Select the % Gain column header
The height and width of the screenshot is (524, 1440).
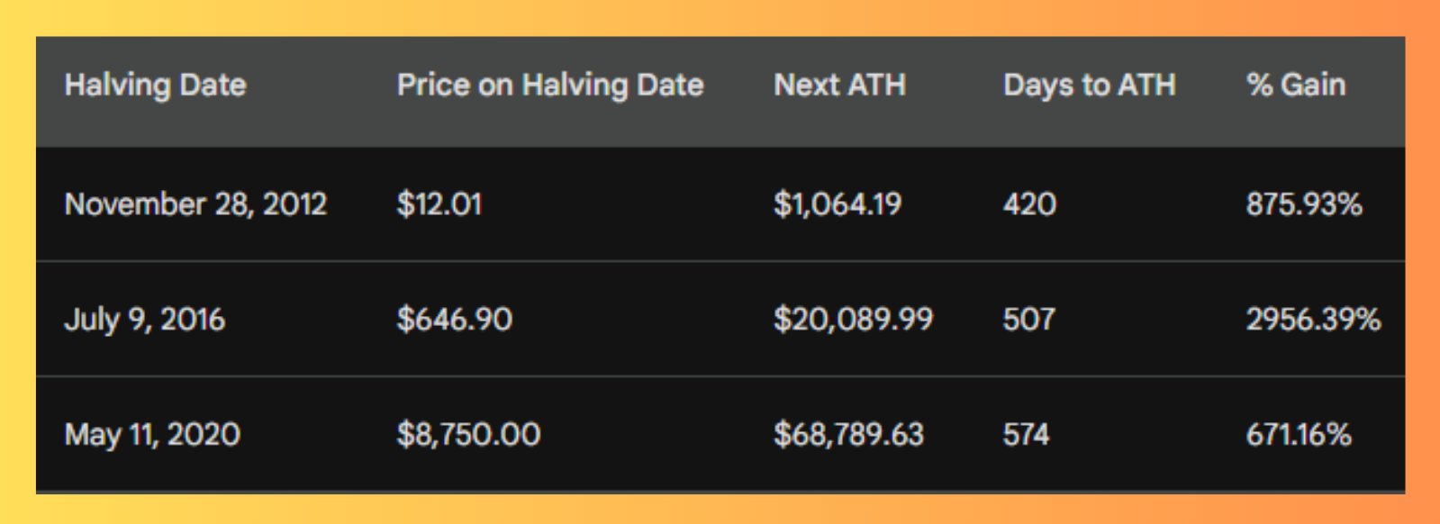(1296, 86)
